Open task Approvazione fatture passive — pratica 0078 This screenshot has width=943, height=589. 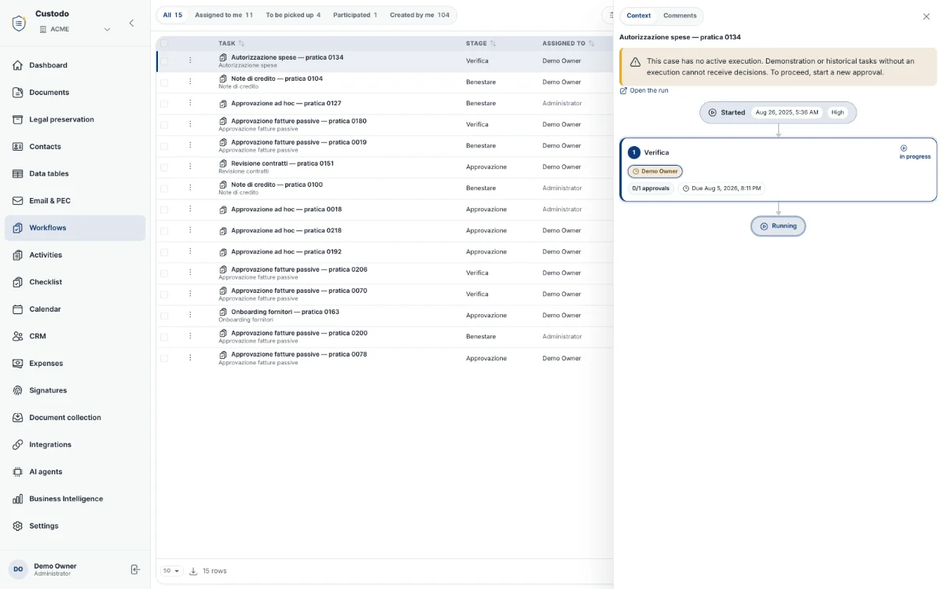click(x=299, y=354)
